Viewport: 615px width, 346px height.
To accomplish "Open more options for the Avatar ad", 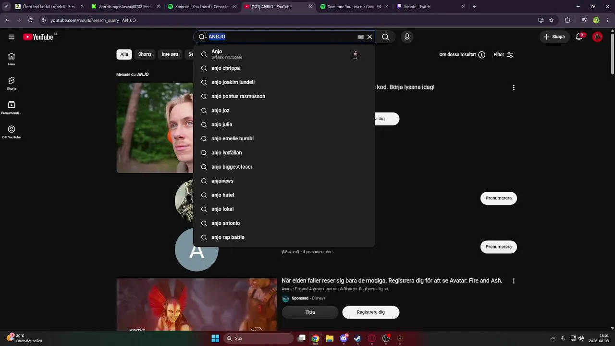I will [514, 281].
